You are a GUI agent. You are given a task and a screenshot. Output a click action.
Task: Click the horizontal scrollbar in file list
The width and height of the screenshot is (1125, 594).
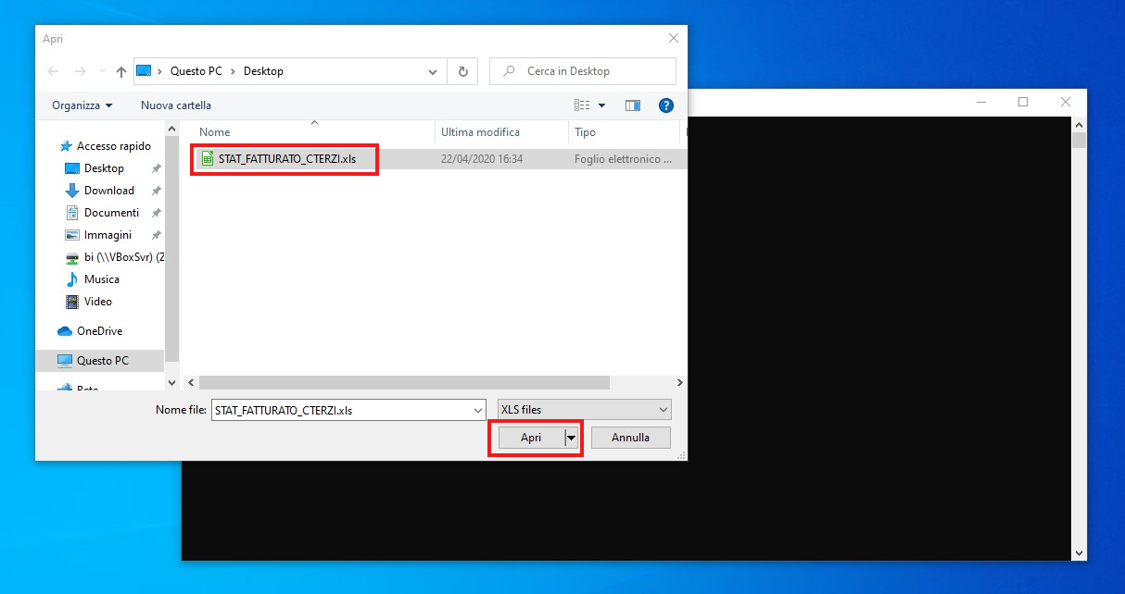tap(404, 382)
